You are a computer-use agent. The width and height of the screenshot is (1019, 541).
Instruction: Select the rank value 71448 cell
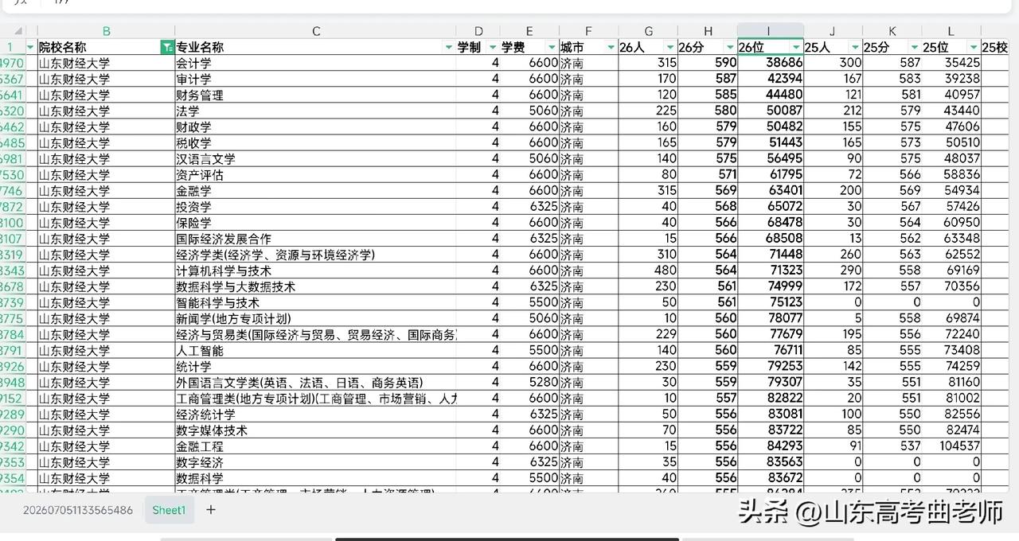(x=770, y=255)
